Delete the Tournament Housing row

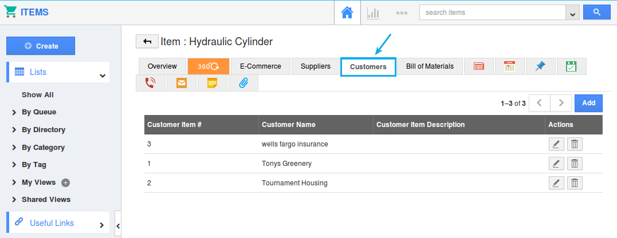pos(575,183)
